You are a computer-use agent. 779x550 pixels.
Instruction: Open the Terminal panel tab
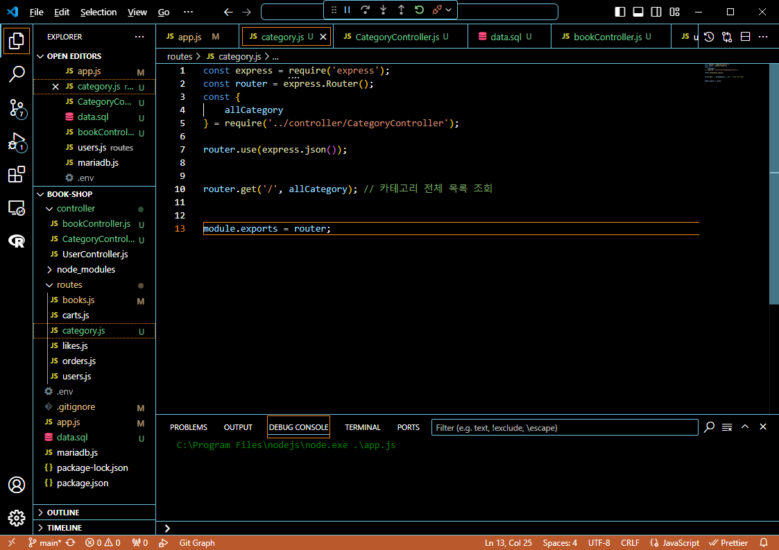pos(363,427)
